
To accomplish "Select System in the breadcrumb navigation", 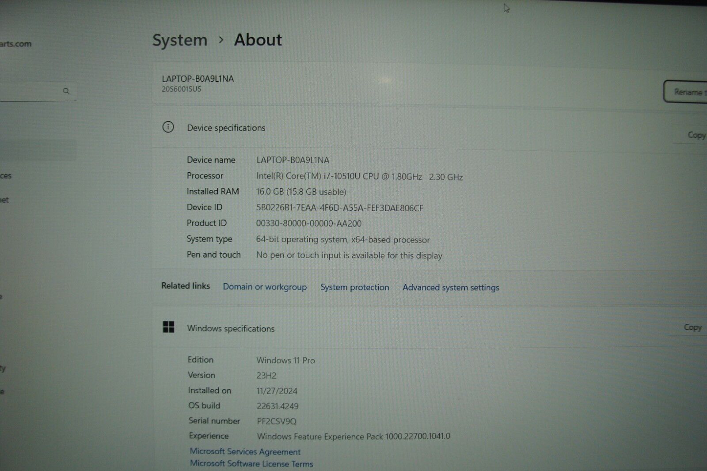I will (x=179, y=40).
